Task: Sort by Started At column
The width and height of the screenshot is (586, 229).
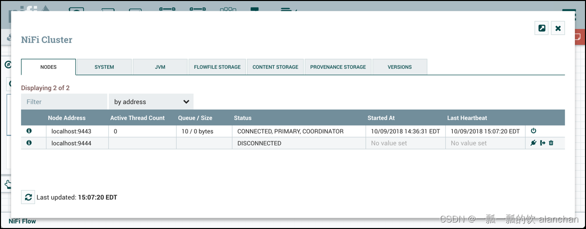Action: [381, 118]
